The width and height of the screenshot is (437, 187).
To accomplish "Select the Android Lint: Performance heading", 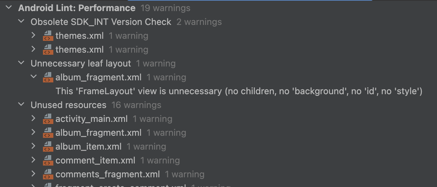I will tap(77, 8).
